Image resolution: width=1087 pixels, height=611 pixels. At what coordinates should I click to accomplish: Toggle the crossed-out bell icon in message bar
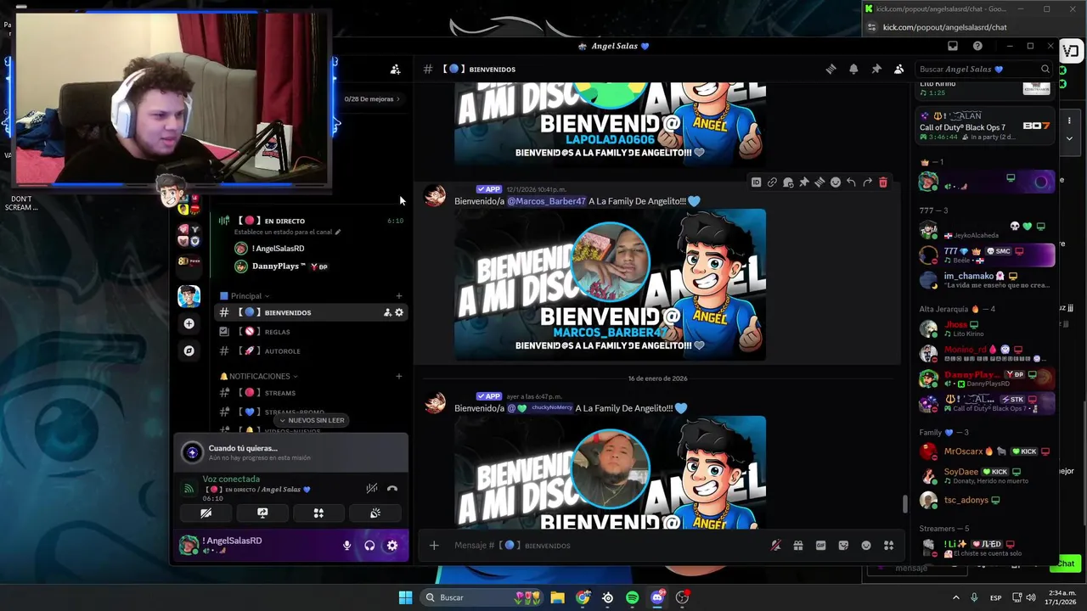[775, 546]
